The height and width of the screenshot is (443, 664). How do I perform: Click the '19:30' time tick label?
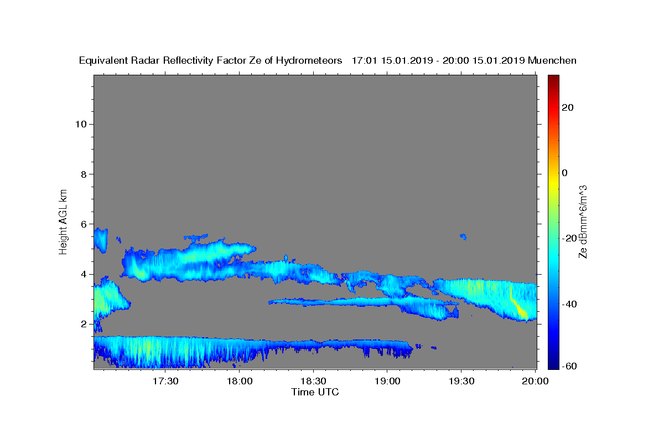(x=461, y=382)
